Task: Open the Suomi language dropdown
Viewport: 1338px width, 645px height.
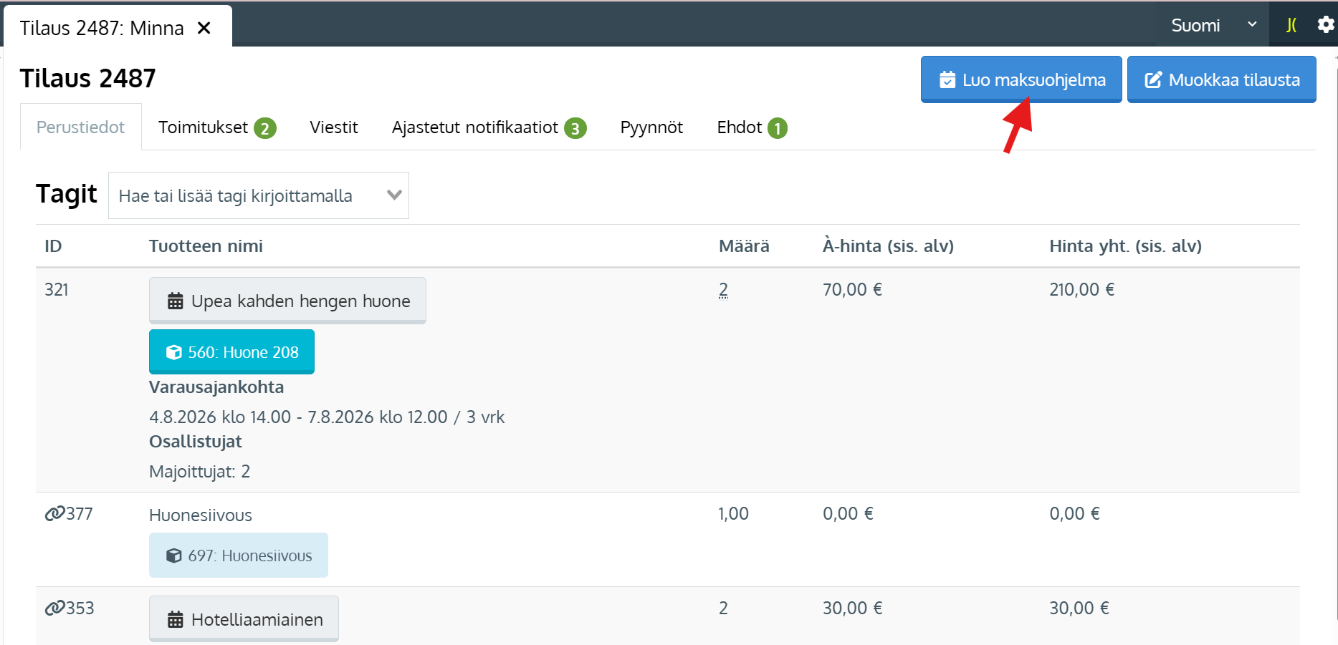Action: point(1214,25)
